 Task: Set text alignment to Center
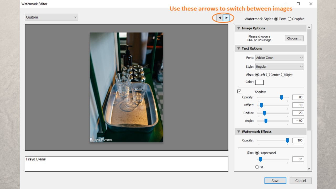click(268, 75)
